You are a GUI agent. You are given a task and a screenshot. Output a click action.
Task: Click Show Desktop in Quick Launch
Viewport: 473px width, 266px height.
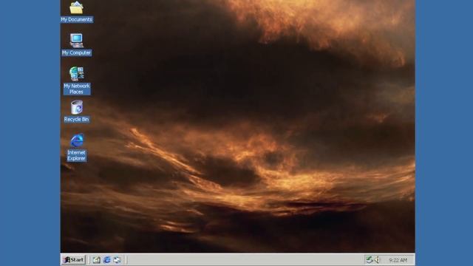click(97, 259)
